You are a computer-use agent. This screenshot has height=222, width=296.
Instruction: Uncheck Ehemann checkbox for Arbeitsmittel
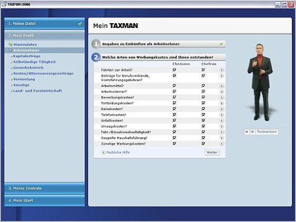174,86
